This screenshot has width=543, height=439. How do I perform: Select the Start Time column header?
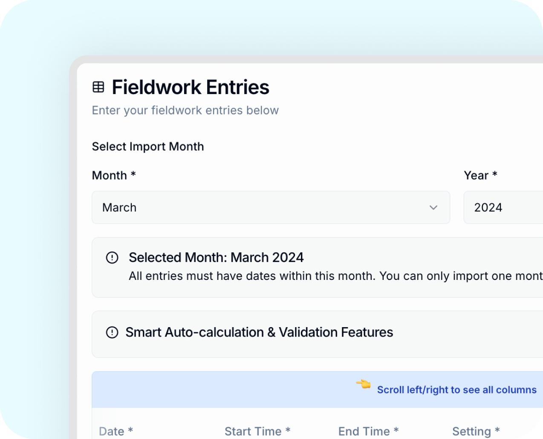(x=257, y=431)
